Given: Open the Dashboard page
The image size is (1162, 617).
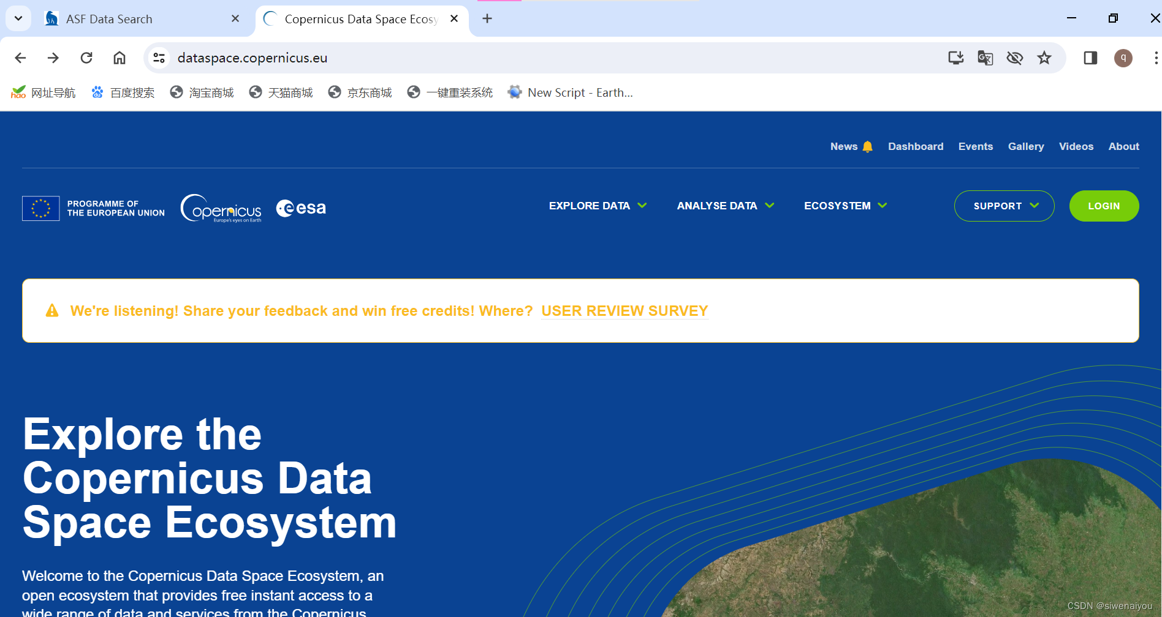Looking at the screenshot, I should click(916, 146).
